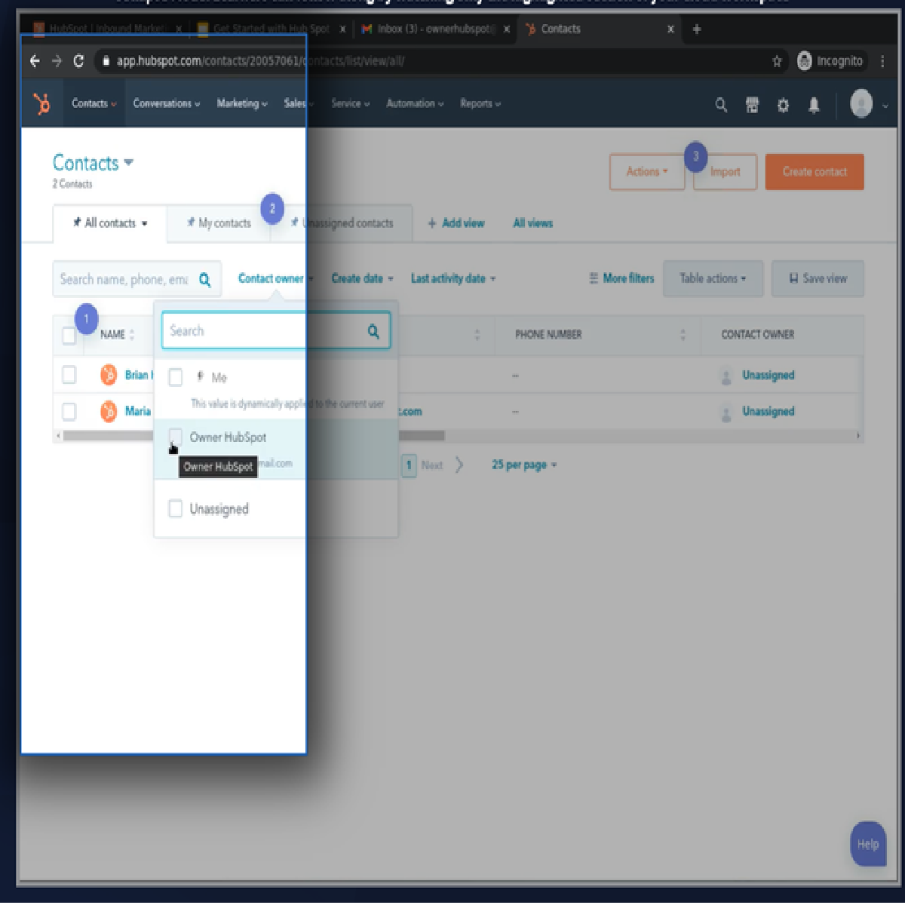Viewport: 905px width, 905px height.
Task: Close the Inbox Gmail browser tab
Action: (507, 29)
